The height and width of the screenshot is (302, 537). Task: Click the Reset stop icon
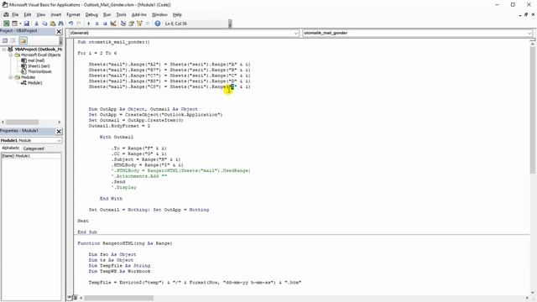point(105,23)
